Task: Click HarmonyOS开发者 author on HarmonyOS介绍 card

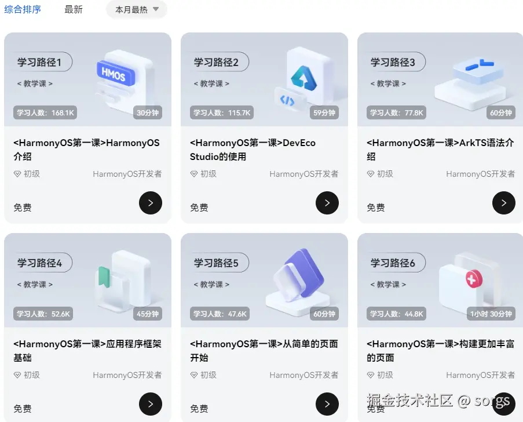Action: click(127, 174)
